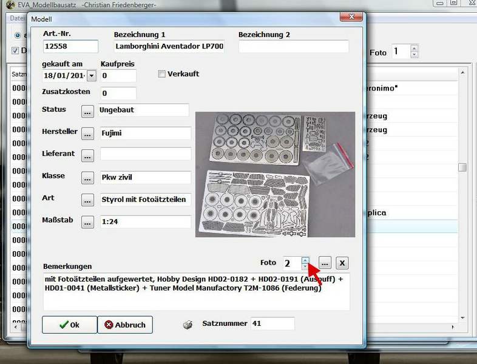The height and width of the screenshot is (364, 477).
Task: Increase Foto number in Modell dialog
Action: pos(305,260)
